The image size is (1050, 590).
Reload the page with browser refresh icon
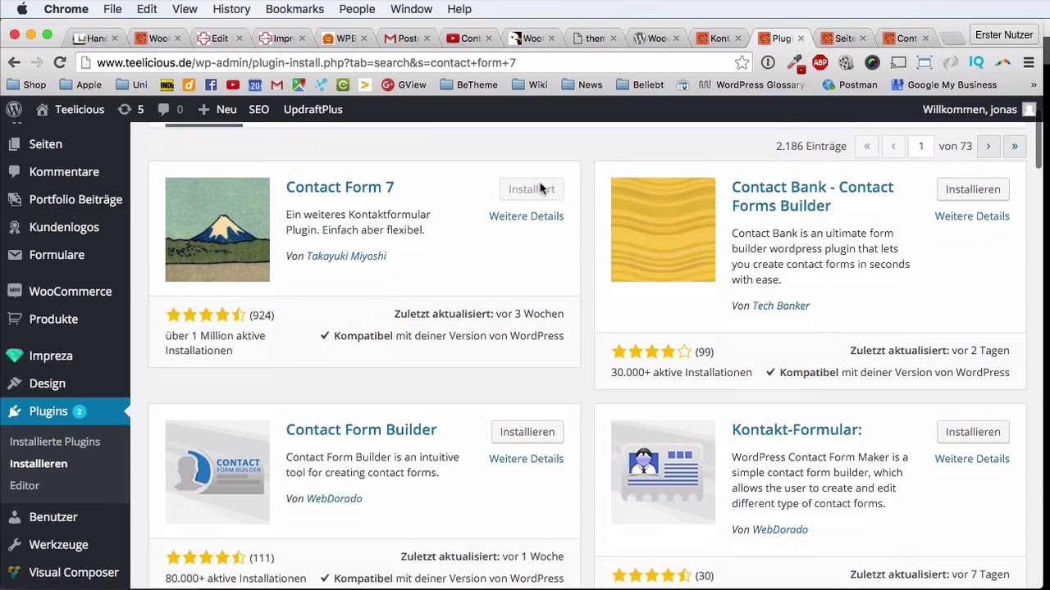pyautogui.click(x=59, y=62)
